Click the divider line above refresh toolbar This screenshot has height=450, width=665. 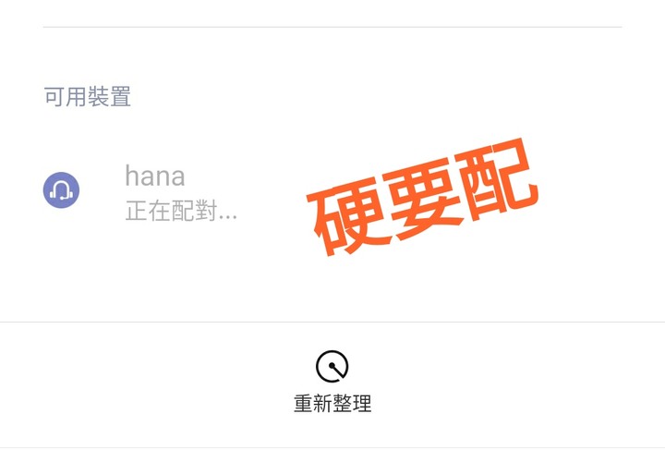(332, 322)
